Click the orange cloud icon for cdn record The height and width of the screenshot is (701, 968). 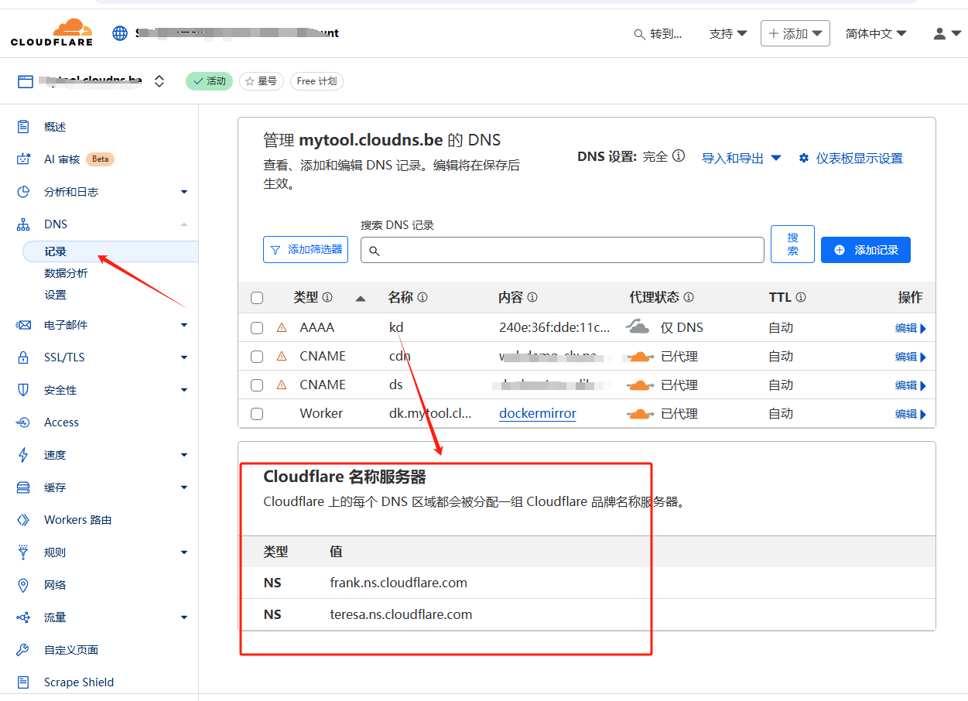coord(641,357)
